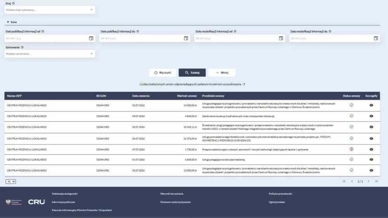Click the Szukaj search button
388x218 pixels.
click(x=192, y=72)
